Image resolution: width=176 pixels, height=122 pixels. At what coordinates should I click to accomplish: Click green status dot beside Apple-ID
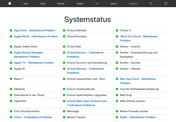(11, 69)
